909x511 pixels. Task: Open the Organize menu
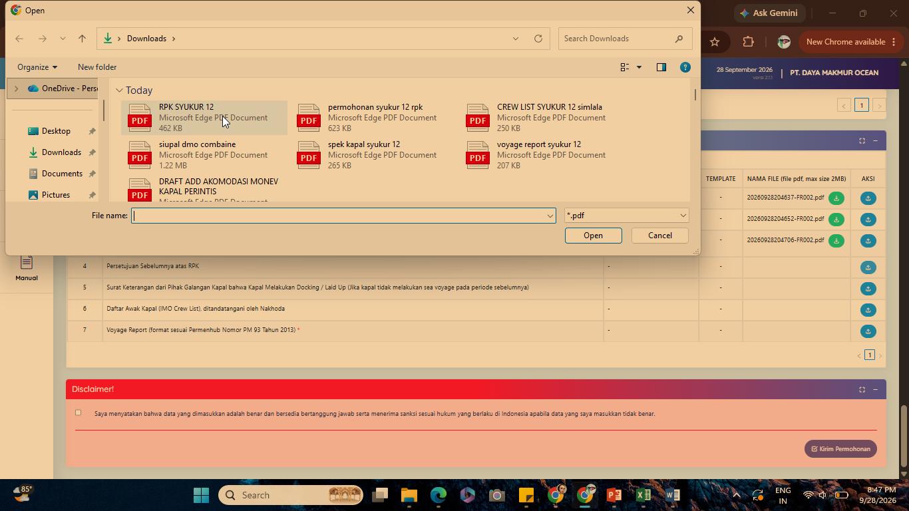coord(37,67)
